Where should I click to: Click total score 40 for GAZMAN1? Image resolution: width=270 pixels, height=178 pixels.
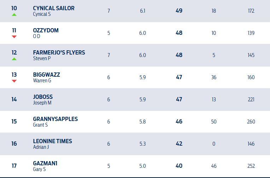[179, 166]
